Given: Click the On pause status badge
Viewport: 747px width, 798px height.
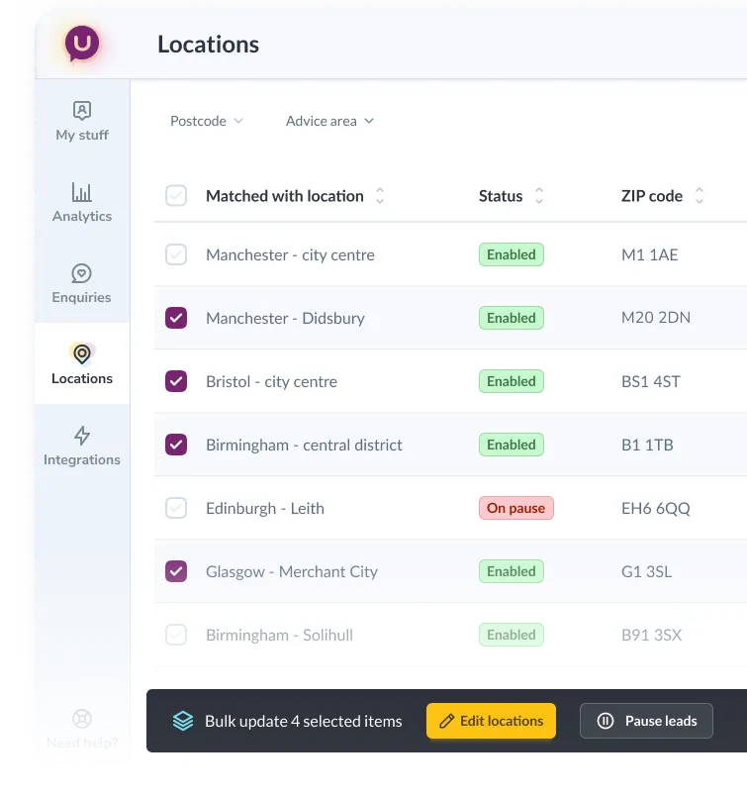Looking at the screenshot, I should [515, 508].
